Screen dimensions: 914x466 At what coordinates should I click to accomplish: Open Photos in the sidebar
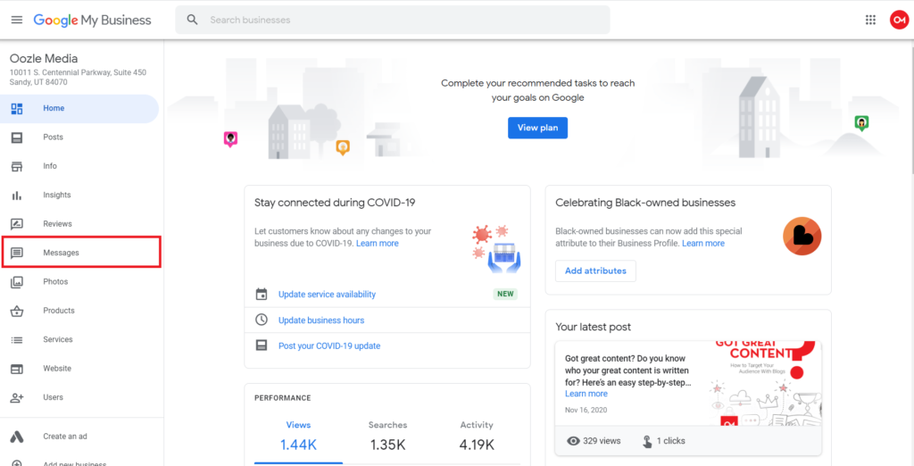(81, 282)
